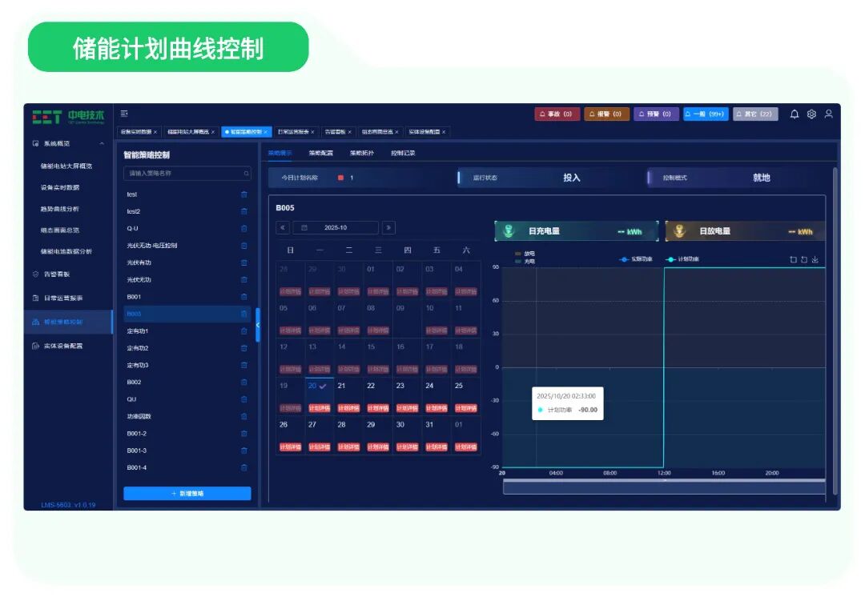
Task: Collapse the 系统概览 sidebar group
Action: [102, 144]
